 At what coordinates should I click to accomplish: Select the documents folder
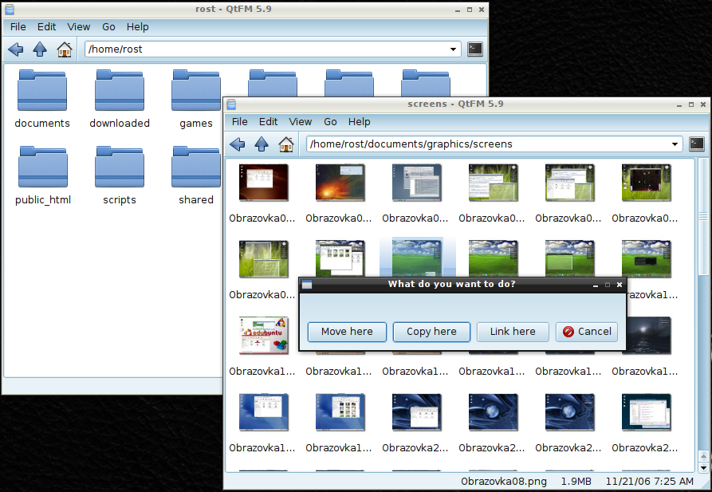click(x=42, y=99)
